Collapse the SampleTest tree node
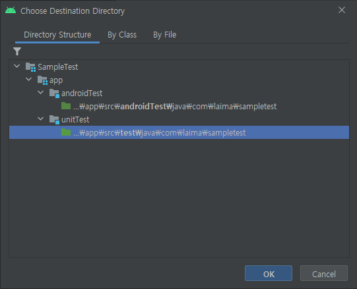357x289 pixels. 17,66
